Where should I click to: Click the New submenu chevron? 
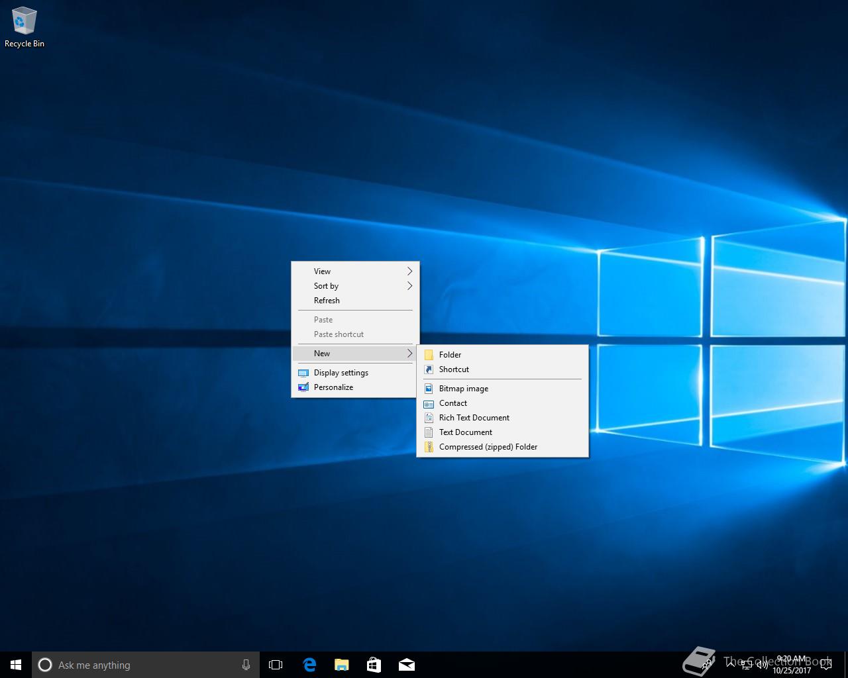(x=410, y=354)
